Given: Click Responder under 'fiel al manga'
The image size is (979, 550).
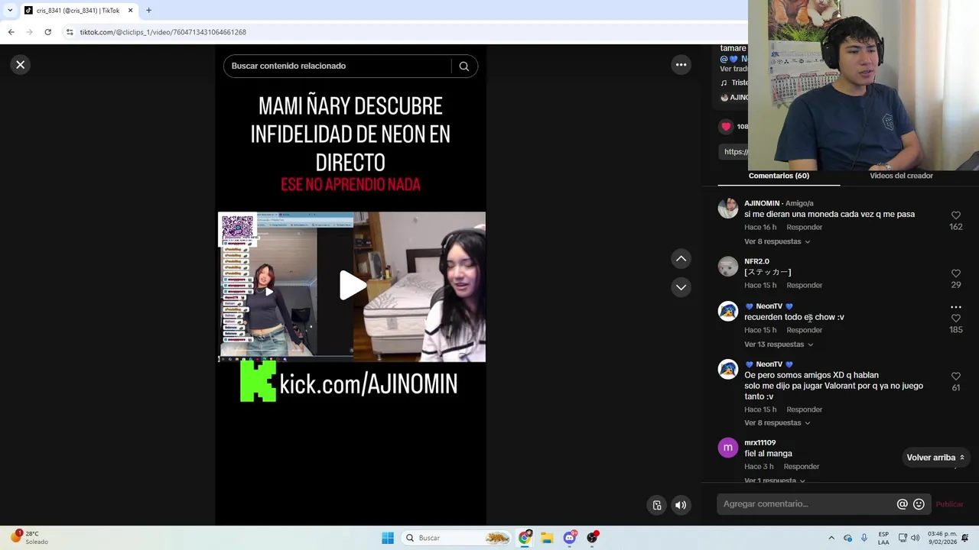Looking at the screenshot, I should 802,467.
